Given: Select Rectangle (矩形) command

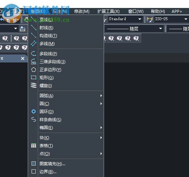Looking at the screenshot, I should click(66, 78).
